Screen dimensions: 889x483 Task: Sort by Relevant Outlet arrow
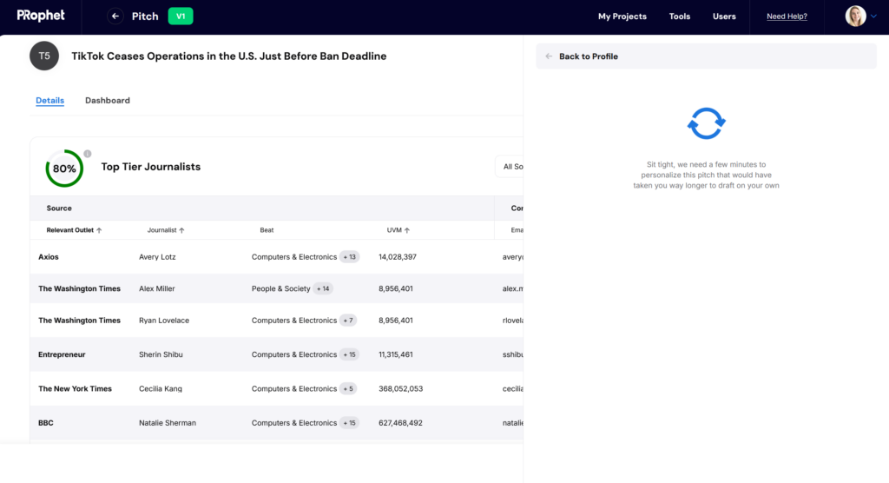[x=99, y=230]
